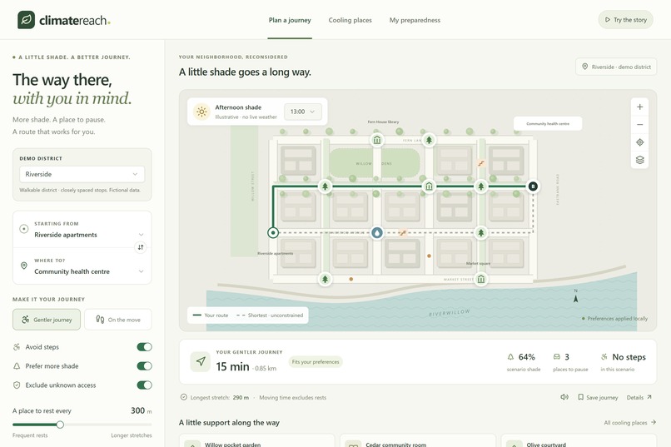Viewport: 671px width, 447px height.
Task: Click Try the story button
Action: coord(626,20)
